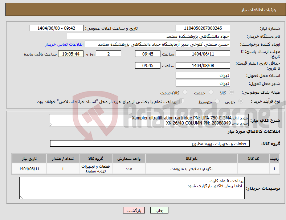
Task: Click the need number field 1104050207000245
Action: (x=203, y=28)
